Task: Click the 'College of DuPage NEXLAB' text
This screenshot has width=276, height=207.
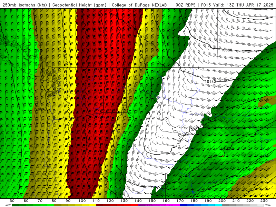Action: (139, 5)
